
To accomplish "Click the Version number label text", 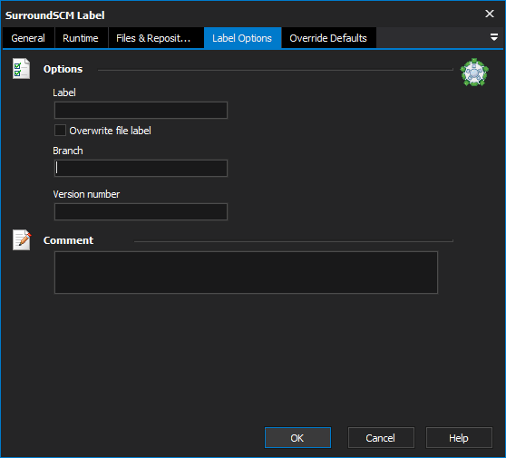I will point(86,194).
